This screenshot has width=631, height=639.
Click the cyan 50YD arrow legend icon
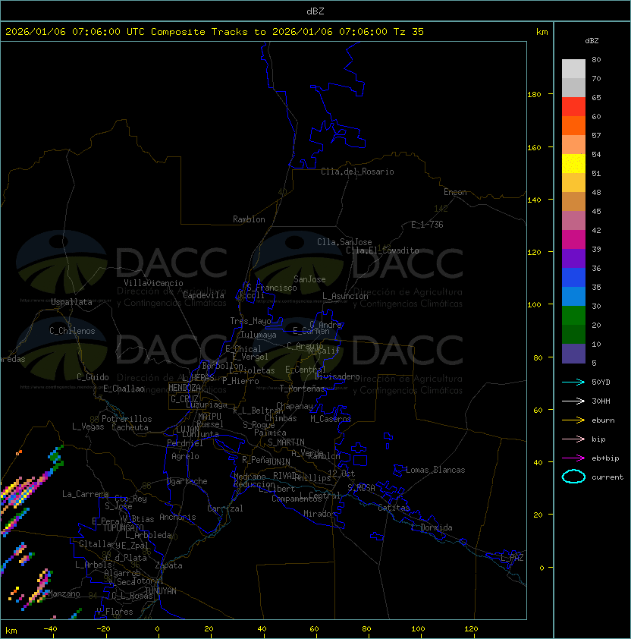tap(573, 382)
